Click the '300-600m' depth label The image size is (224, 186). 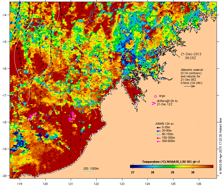(x=168, y=141)
